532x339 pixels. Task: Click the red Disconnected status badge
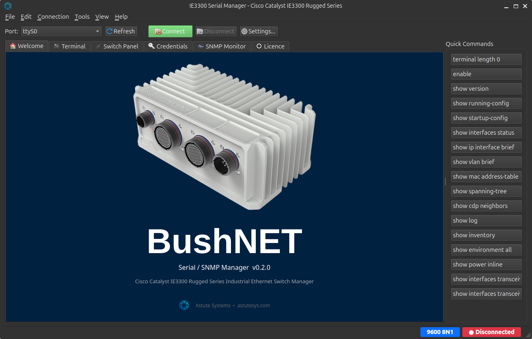(x=491, y=332)
